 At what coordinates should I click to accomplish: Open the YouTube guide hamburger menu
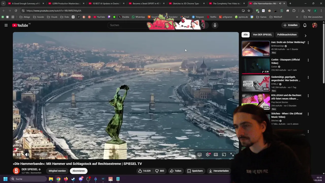coord(6,25)
